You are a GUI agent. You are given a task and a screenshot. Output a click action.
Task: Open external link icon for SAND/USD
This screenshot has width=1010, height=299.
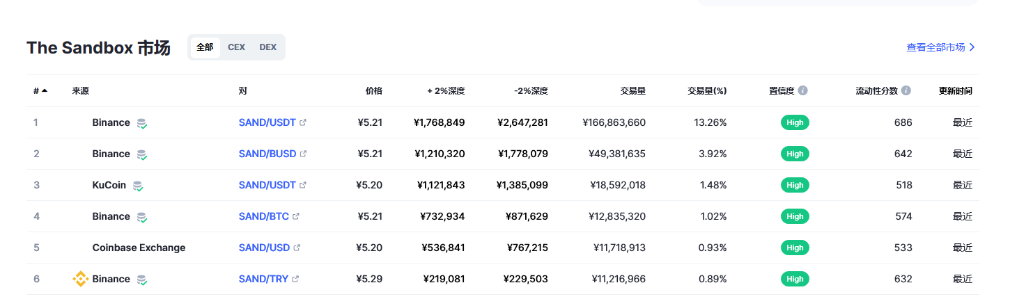tap(297, 248)
